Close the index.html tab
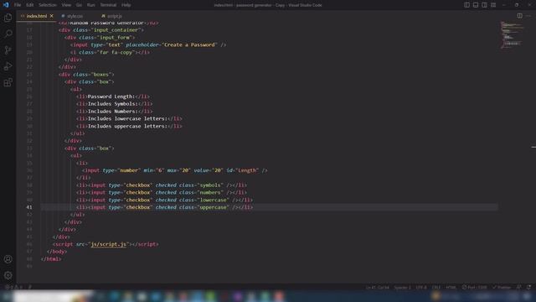The image size is (536, 302). (52, 16)
